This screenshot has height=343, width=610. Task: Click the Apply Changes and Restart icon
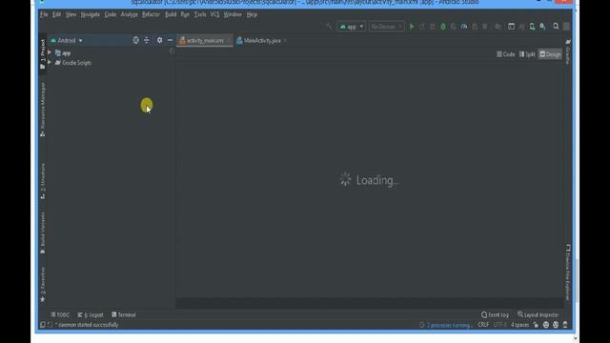tap(422, 27)
